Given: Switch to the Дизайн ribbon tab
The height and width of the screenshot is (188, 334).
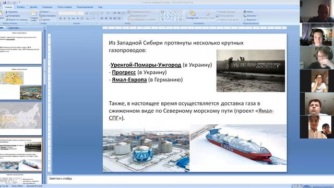Looking at the screenshot, I should [x=33, y=7].
